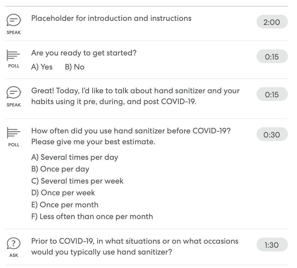
Task: Pick 'F) Less often than once per month'
Action: (92, 217)
